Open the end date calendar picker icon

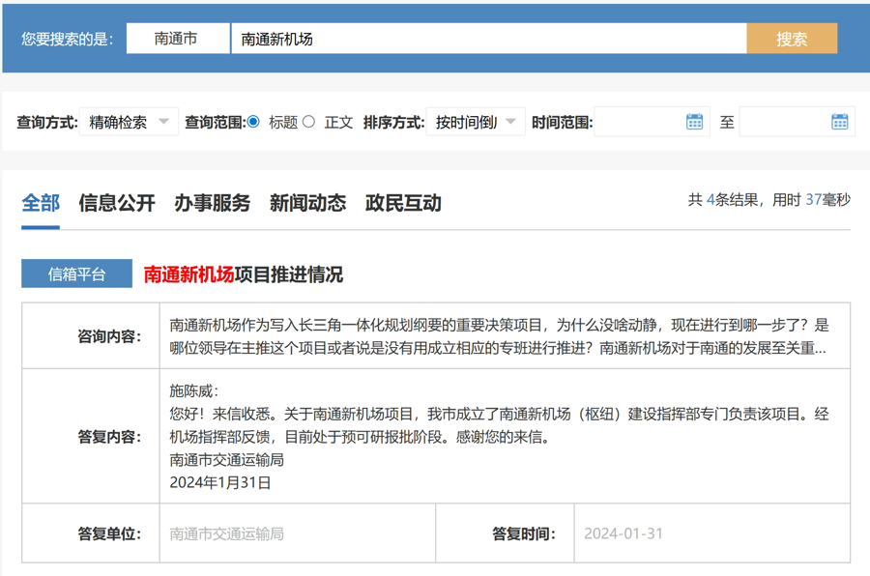click(839, 122)
